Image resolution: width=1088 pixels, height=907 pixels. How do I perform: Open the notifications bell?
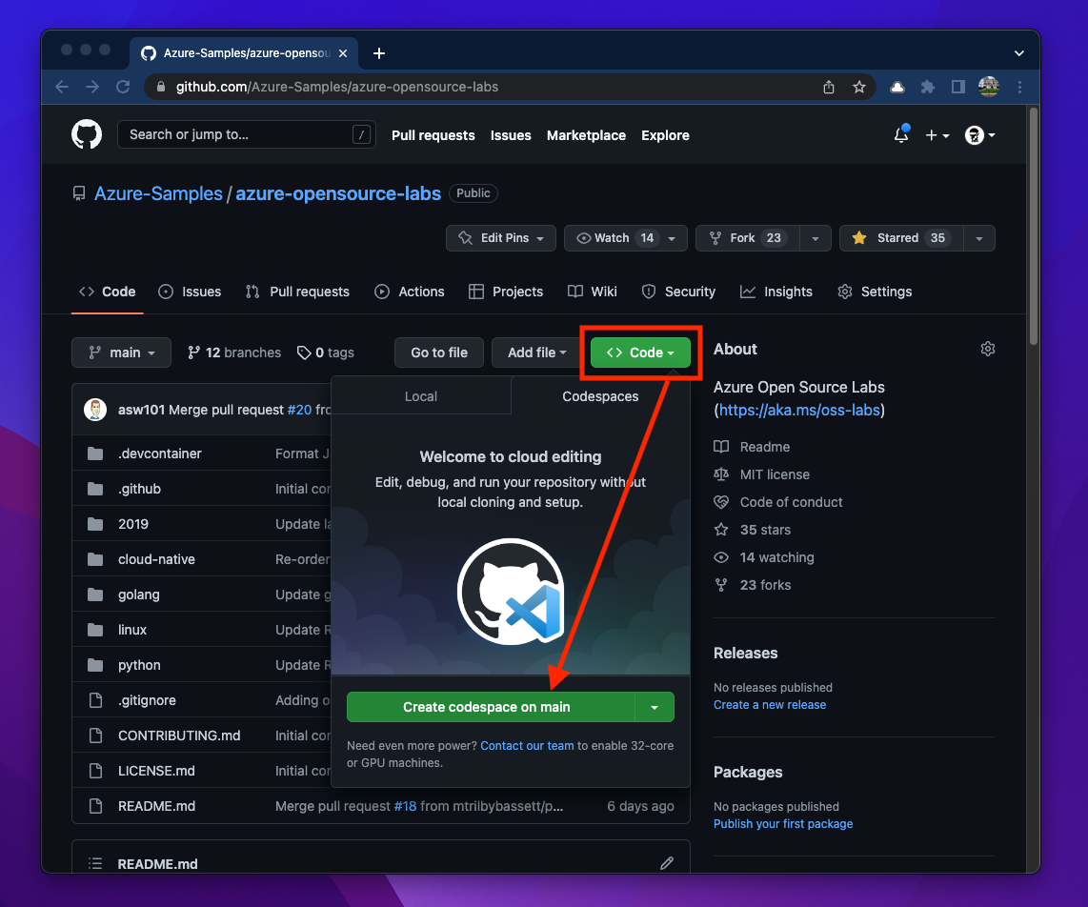[900, 135]
